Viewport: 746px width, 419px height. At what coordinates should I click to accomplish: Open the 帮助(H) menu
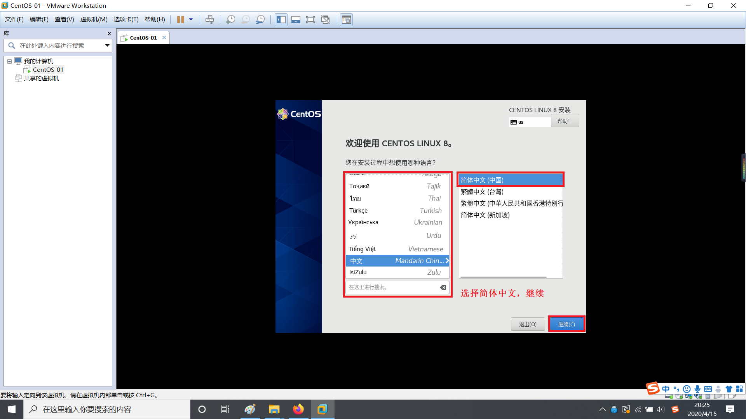pos(155,19)
